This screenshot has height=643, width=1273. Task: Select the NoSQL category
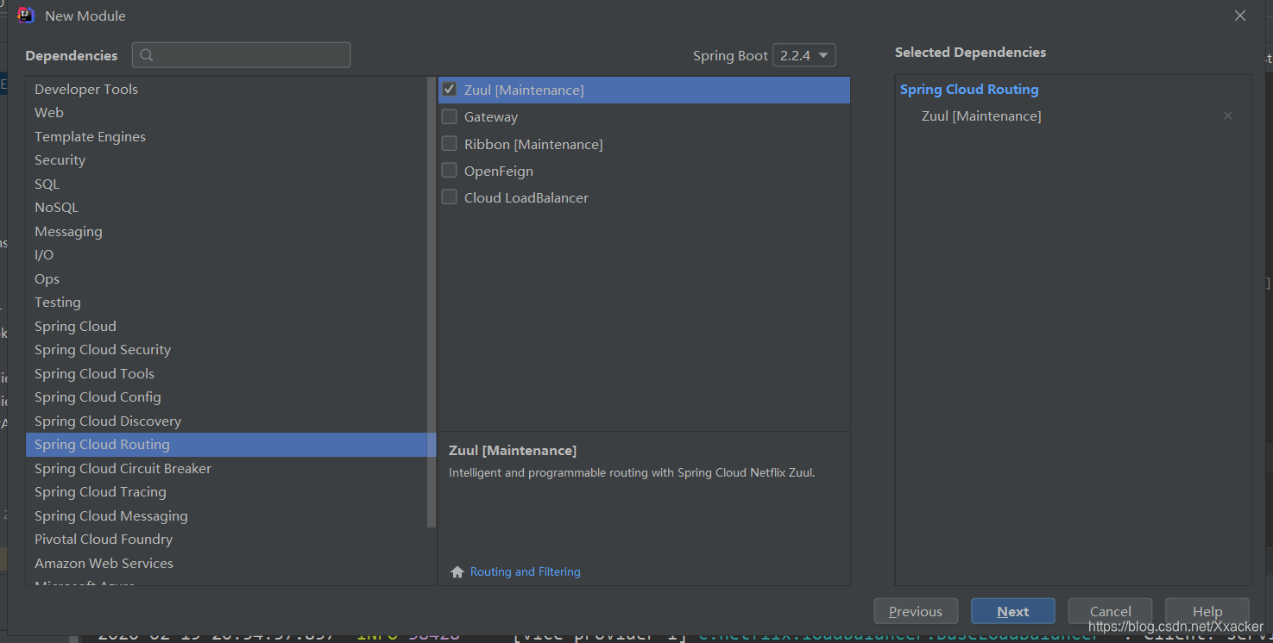(226, 208)
